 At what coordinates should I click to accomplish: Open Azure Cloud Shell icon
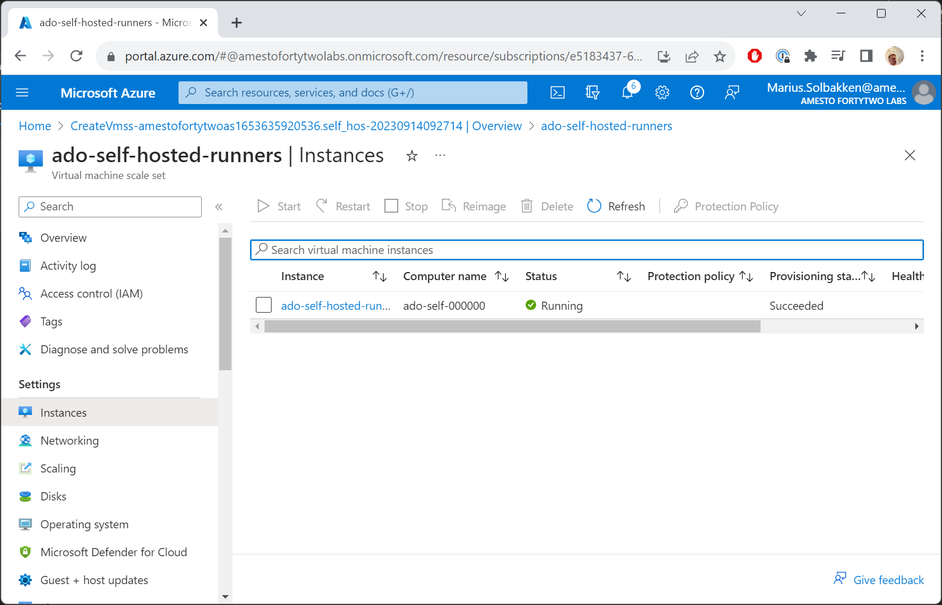coord(557,92)
